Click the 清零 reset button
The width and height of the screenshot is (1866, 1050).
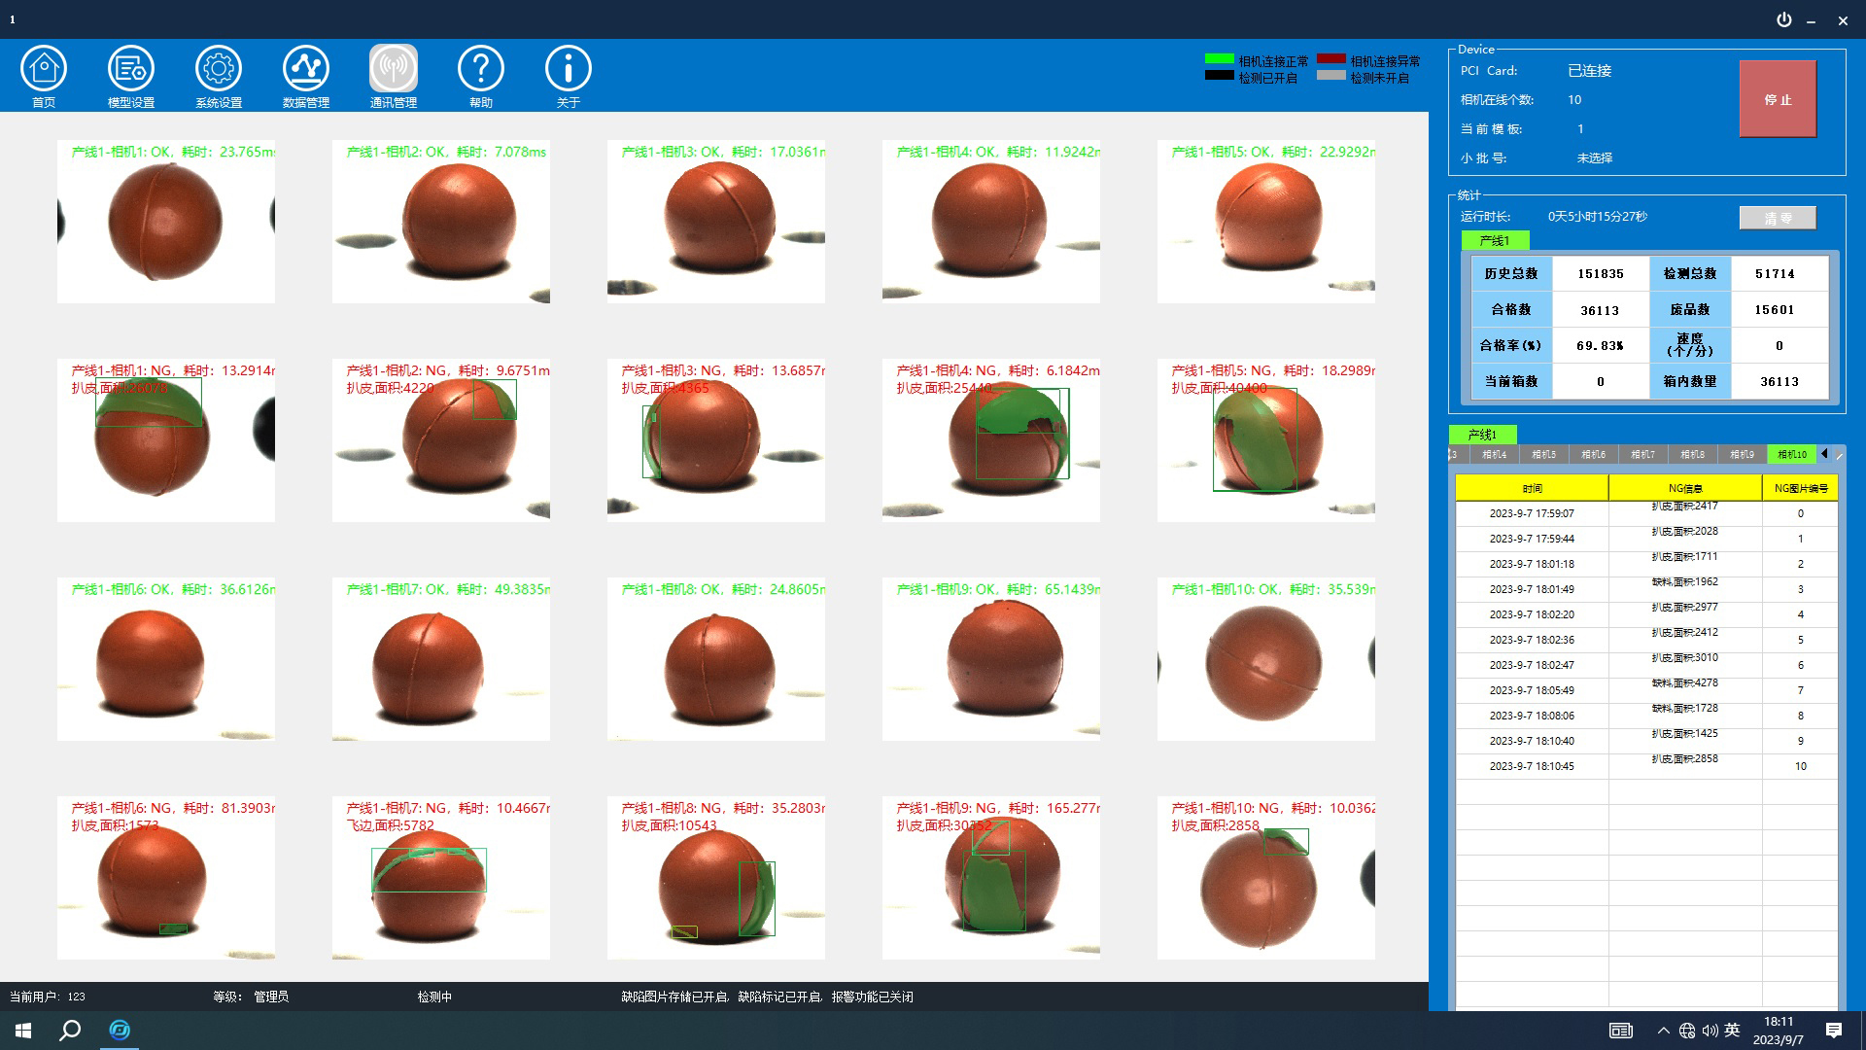[1777, 218]
